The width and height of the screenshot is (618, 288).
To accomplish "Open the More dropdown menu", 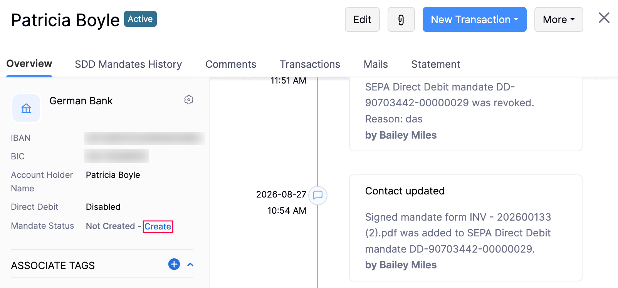I will 559,20.
